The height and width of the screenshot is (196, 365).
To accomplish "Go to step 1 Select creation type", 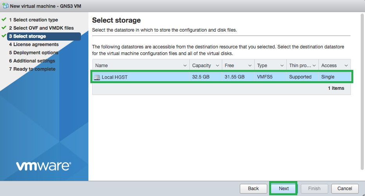I will pos(33,20).
